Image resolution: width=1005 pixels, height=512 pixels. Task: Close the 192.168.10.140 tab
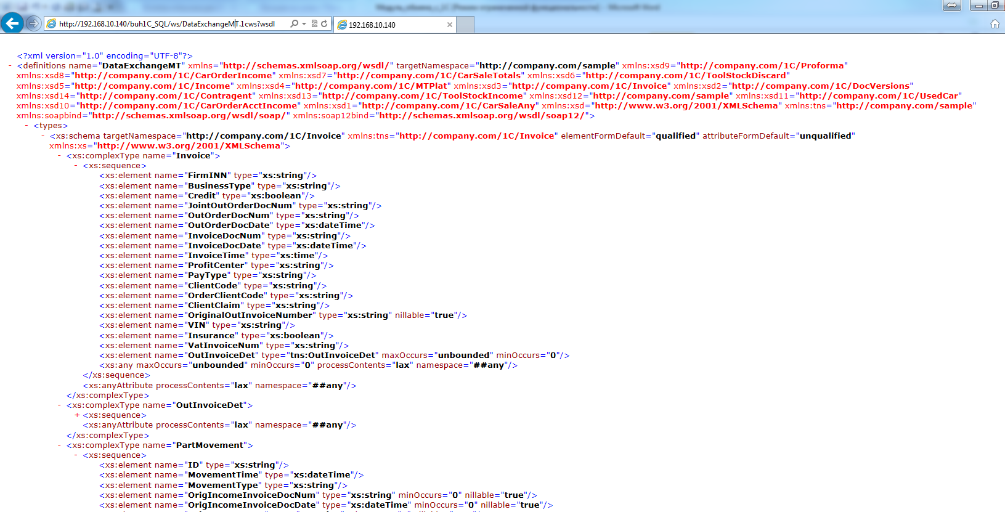pos(449,25)
